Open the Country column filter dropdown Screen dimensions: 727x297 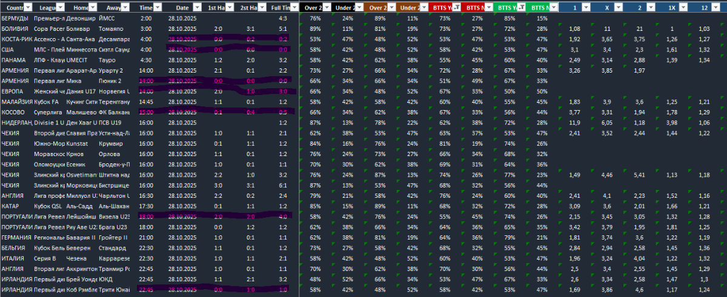pyautogui.click(x=29, y=7)
